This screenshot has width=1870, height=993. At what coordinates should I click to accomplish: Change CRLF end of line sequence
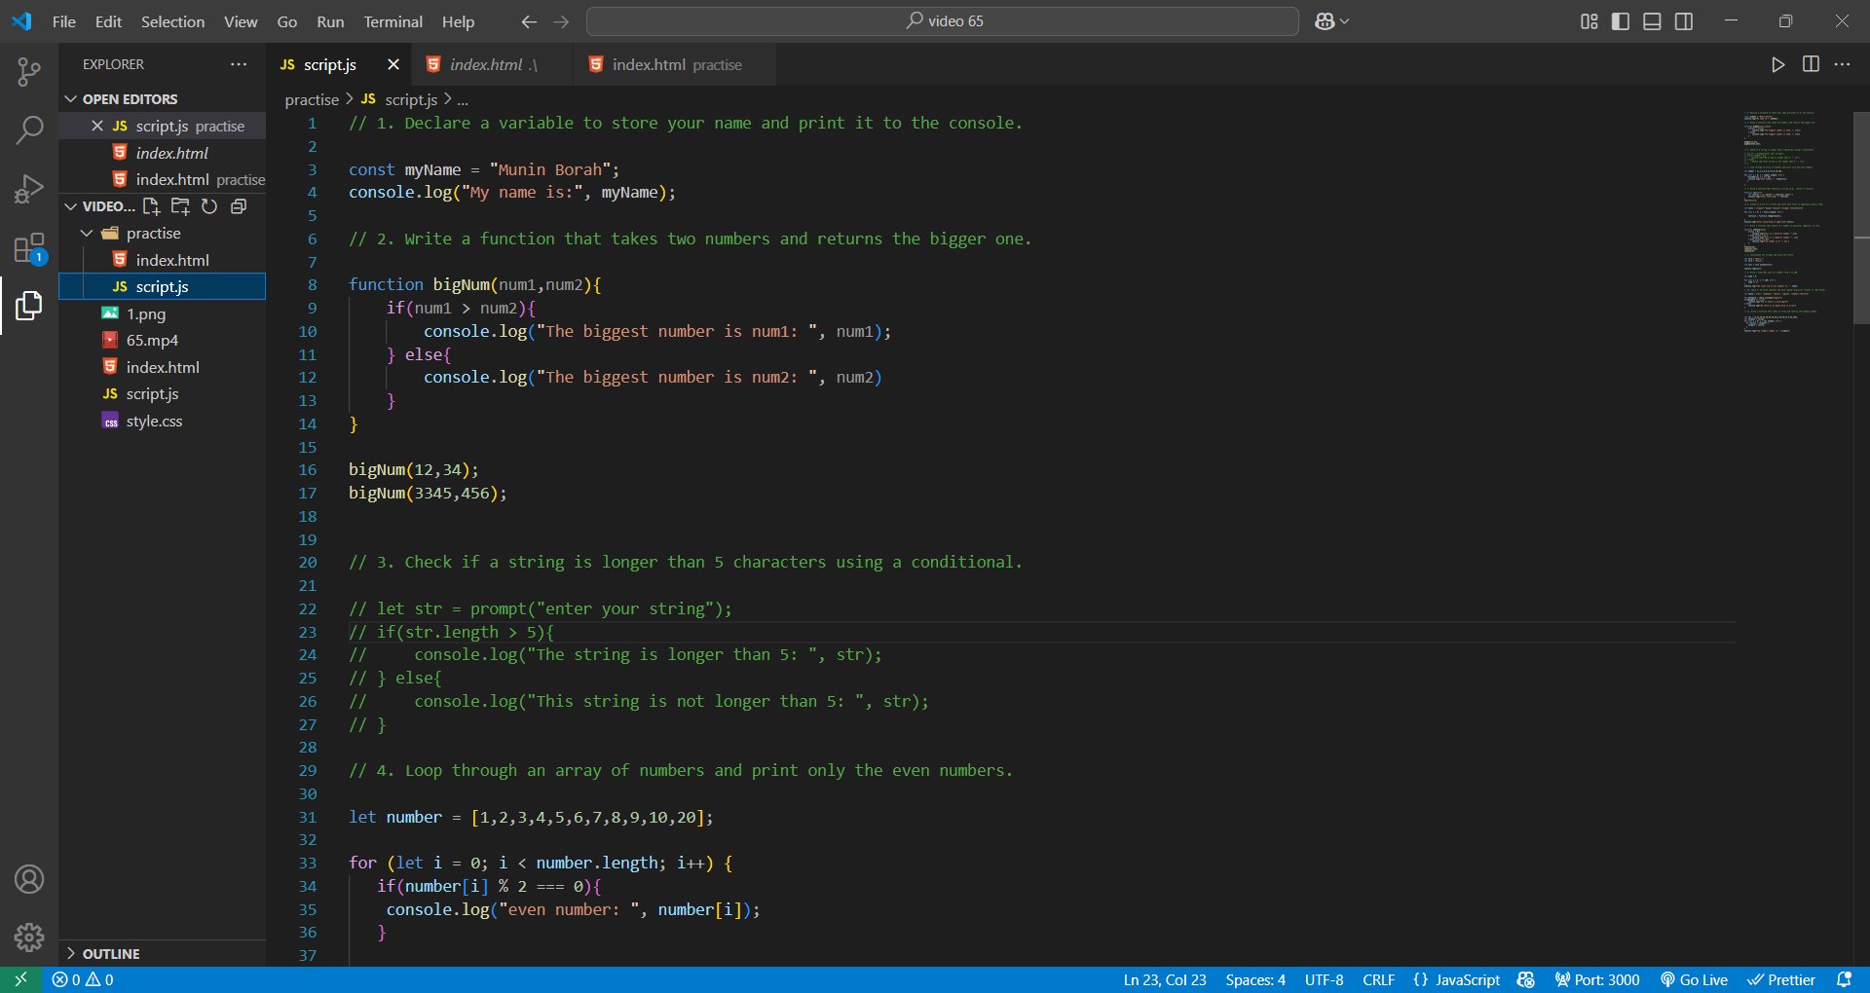click(1378, 979)
